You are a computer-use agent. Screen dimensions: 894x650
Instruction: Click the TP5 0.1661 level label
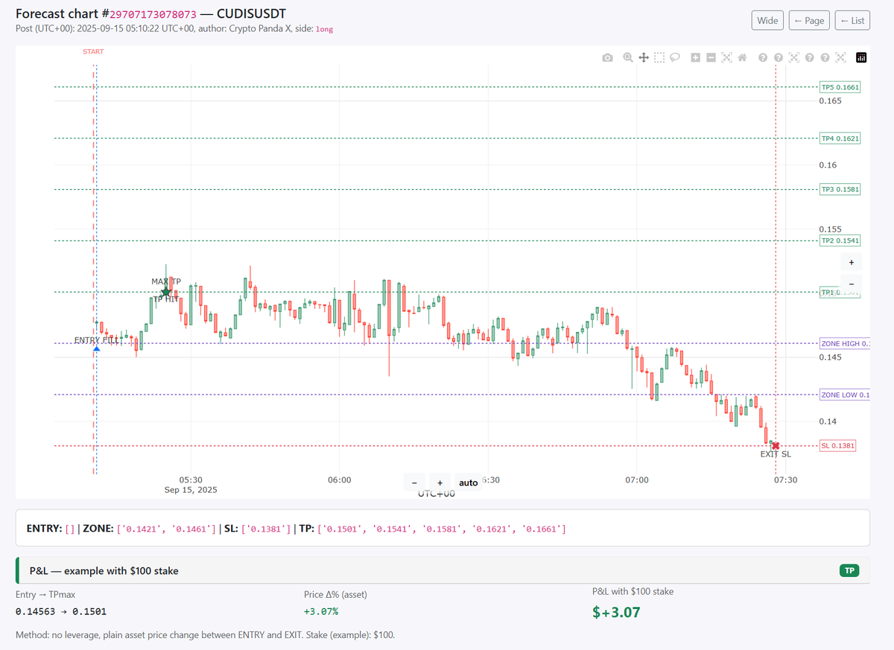click(840, 87)
